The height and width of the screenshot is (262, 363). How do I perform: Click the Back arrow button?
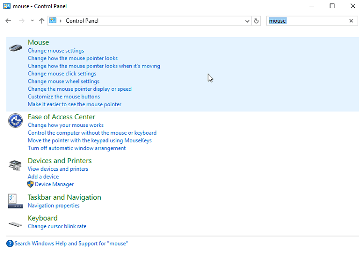tap(8, 21)
